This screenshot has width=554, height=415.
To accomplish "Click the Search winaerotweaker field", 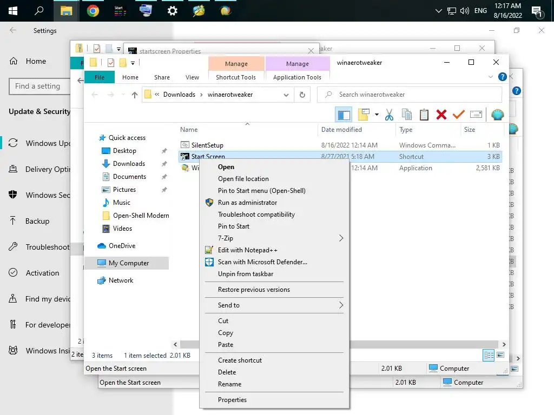I will pyautogui.click(x=410, y=95).
